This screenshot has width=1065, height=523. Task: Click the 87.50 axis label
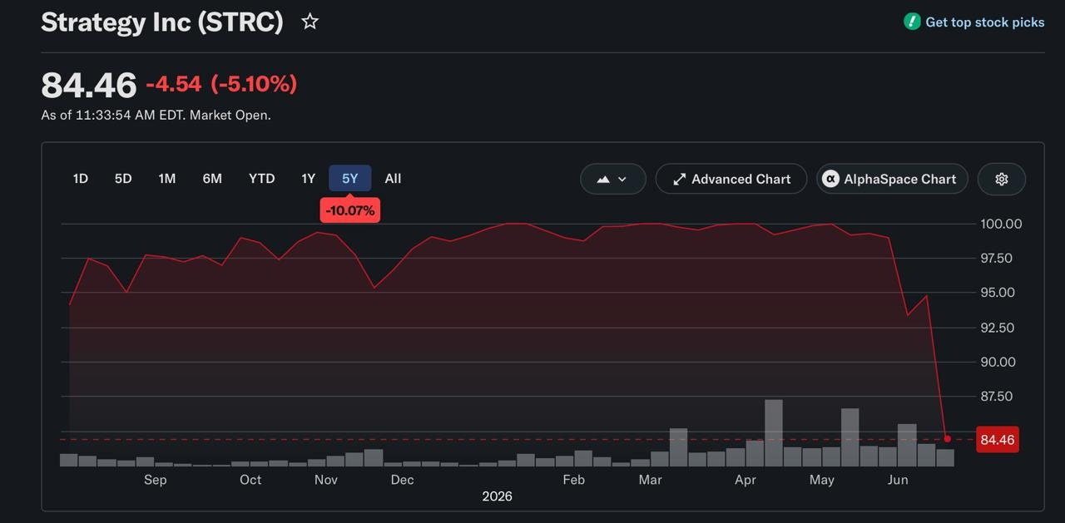997,397
